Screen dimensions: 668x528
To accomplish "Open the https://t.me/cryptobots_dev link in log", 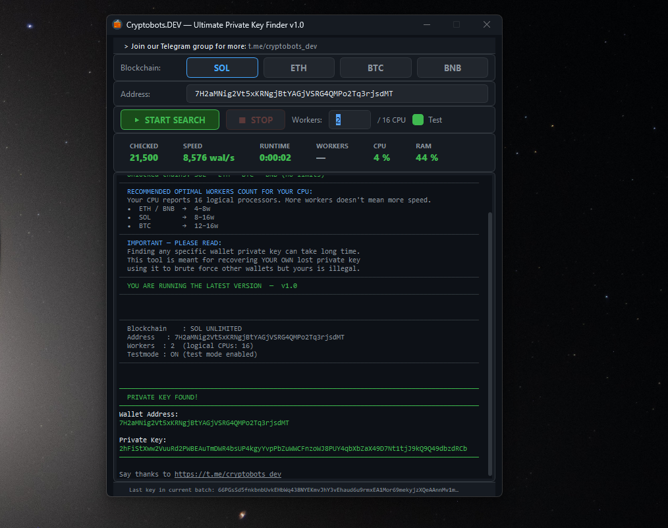I will click(227, 474).
